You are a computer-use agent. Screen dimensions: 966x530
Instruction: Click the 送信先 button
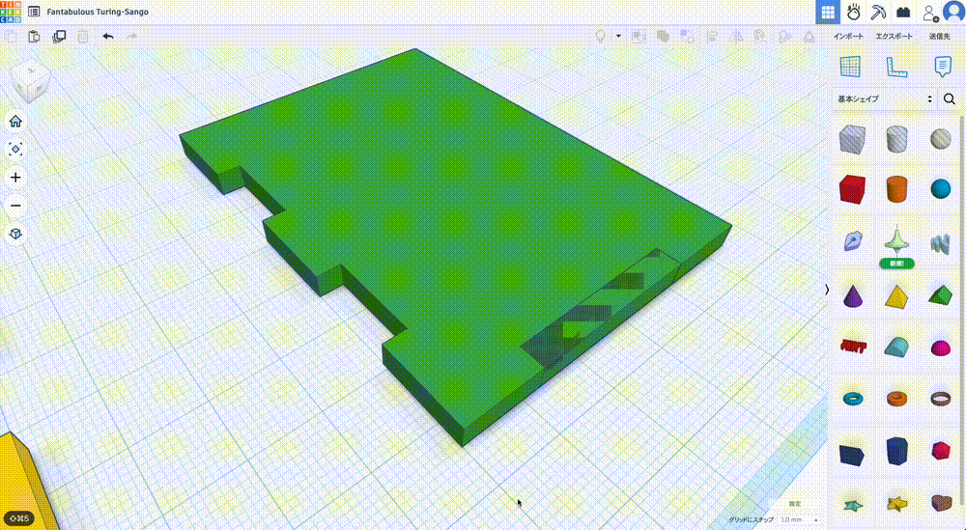939,37
